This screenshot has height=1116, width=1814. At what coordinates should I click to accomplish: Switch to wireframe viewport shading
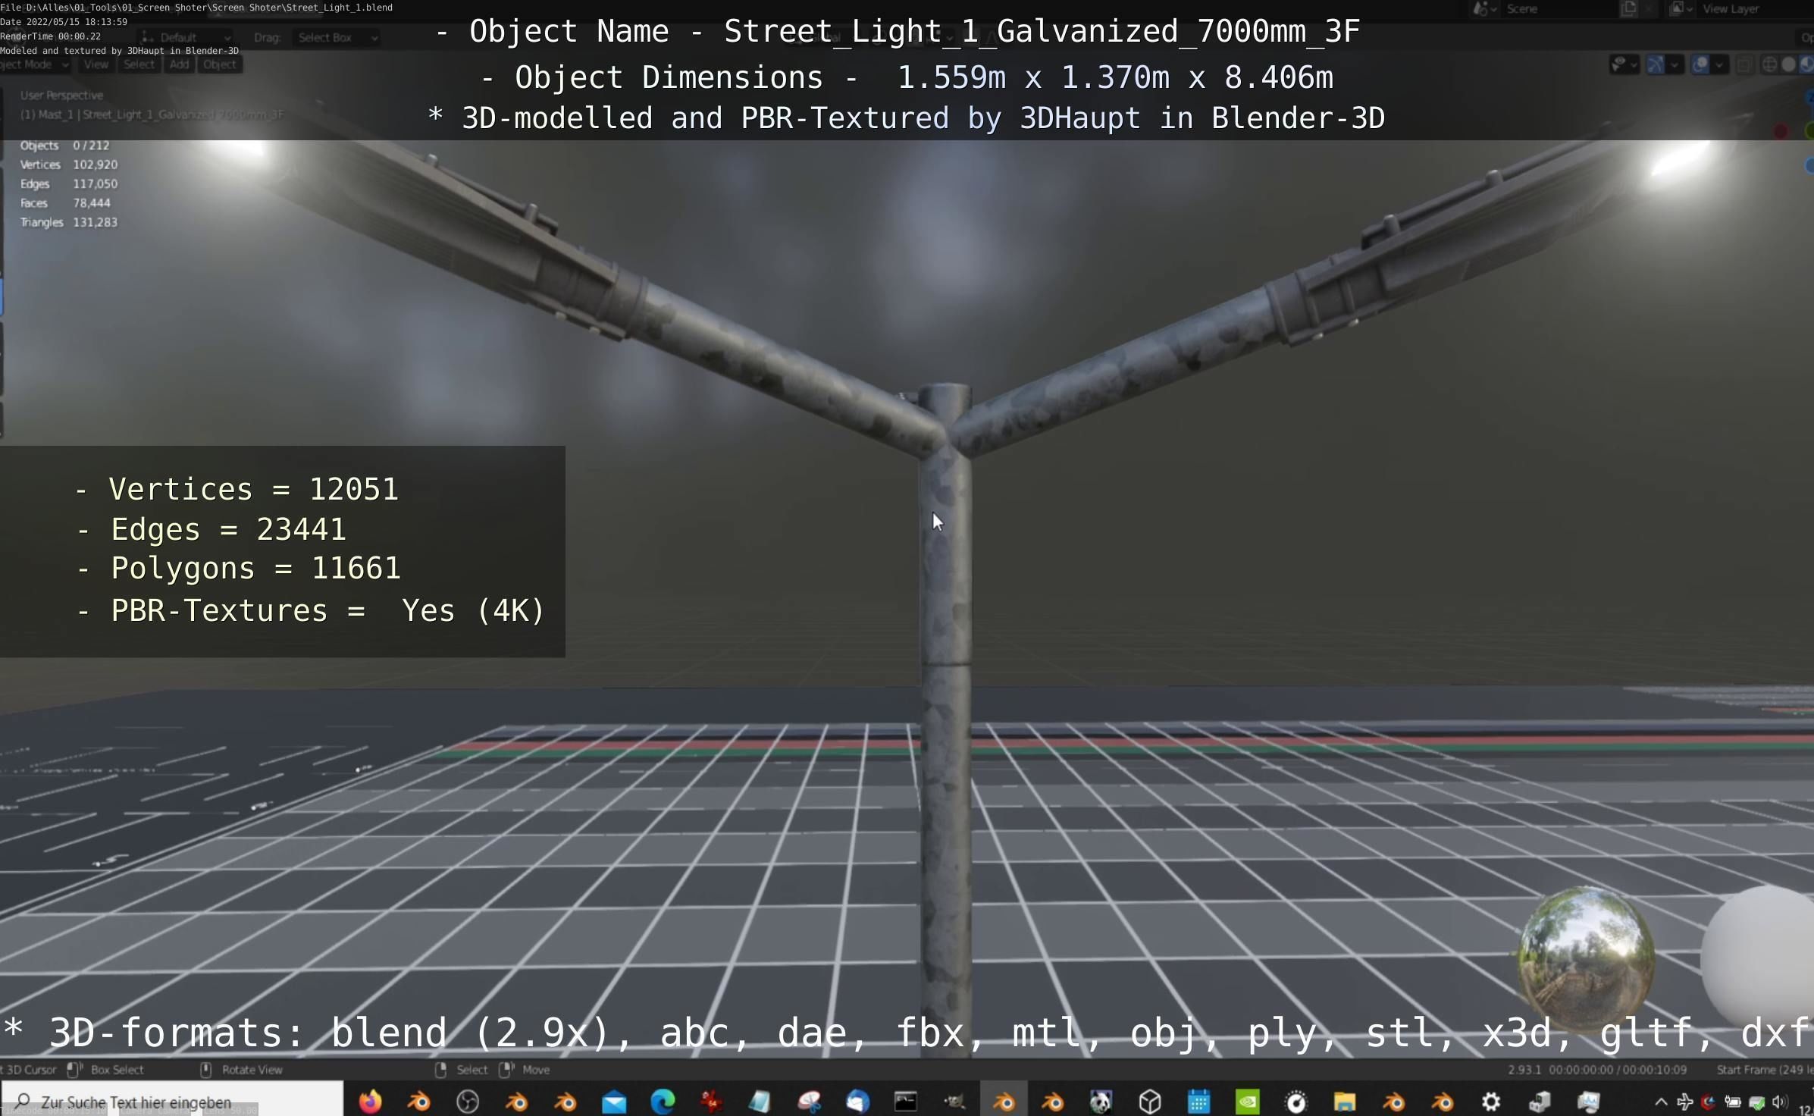tap(1770, 64)
